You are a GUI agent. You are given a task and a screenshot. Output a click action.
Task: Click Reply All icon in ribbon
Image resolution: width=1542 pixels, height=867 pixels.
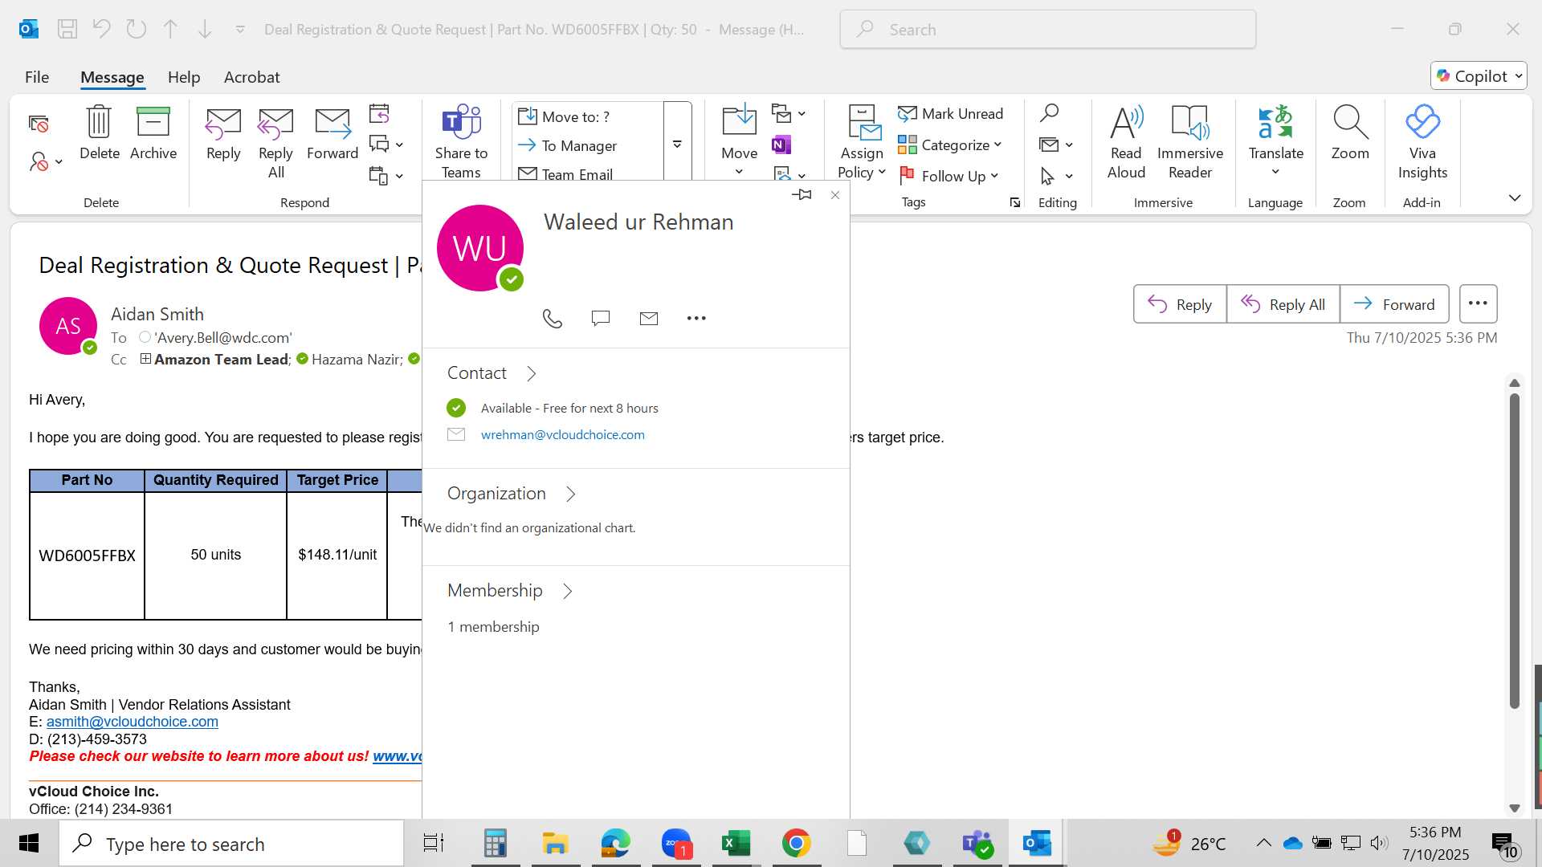coord(275,124)
